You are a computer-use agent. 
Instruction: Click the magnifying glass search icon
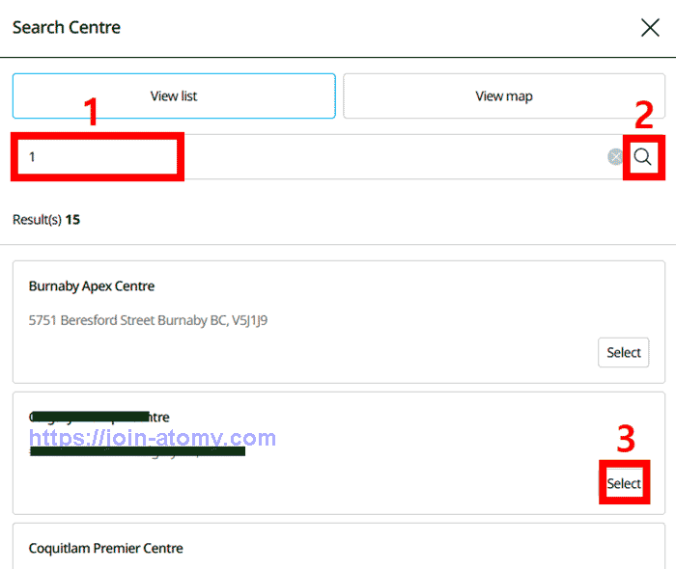pyautogui.click(x=643, y=157)
